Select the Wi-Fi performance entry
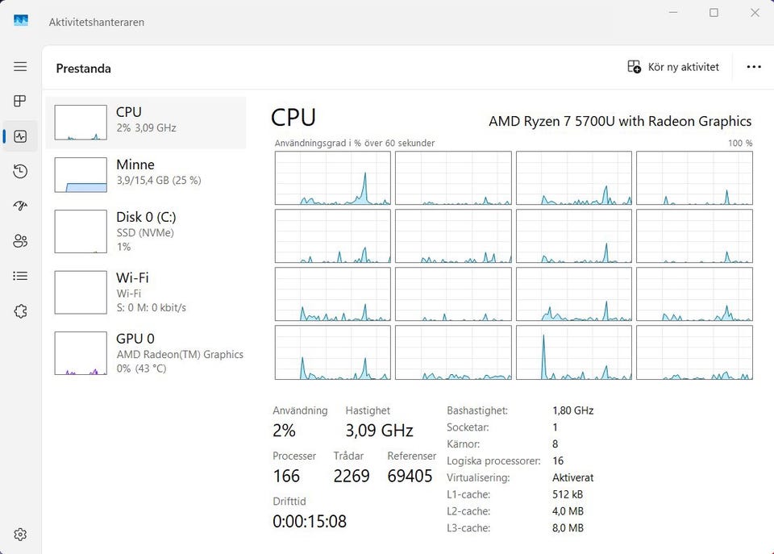The height and width of the screenshot is (554, 774). tap(146, 292)
